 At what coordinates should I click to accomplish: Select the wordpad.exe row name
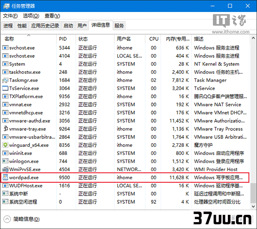(24, 178)
